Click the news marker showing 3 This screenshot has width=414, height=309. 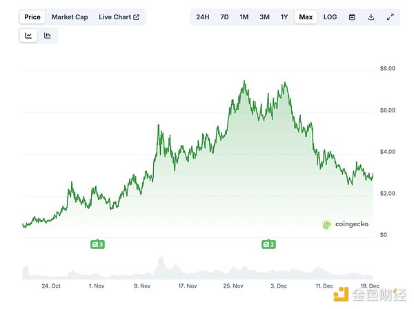pyautogui.click(x=97, y=244)
